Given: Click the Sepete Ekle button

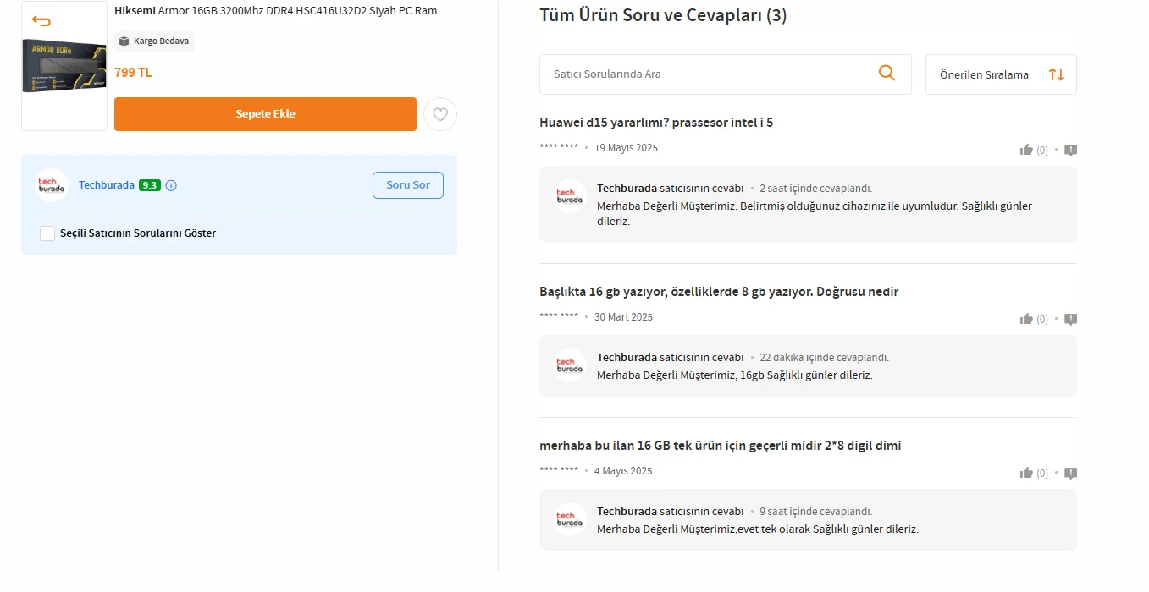Looking at the screenshot, I should coord(265,114).
